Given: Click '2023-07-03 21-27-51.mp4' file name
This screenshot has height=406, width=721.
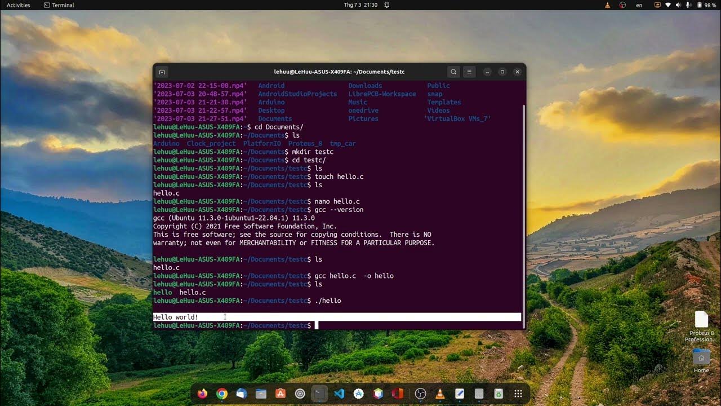Looking at the screenshot, I should click(200, 119).
